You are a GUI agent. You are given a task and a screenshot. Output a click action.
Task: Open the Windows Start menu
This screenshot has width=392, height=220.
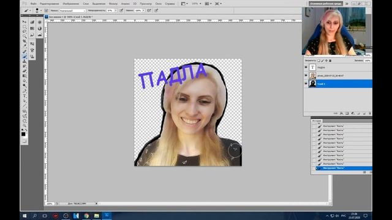click(24, 216)
